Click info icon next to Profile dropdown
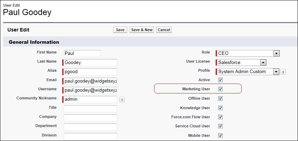Screen dimensions: 298x141 point(283,72)
